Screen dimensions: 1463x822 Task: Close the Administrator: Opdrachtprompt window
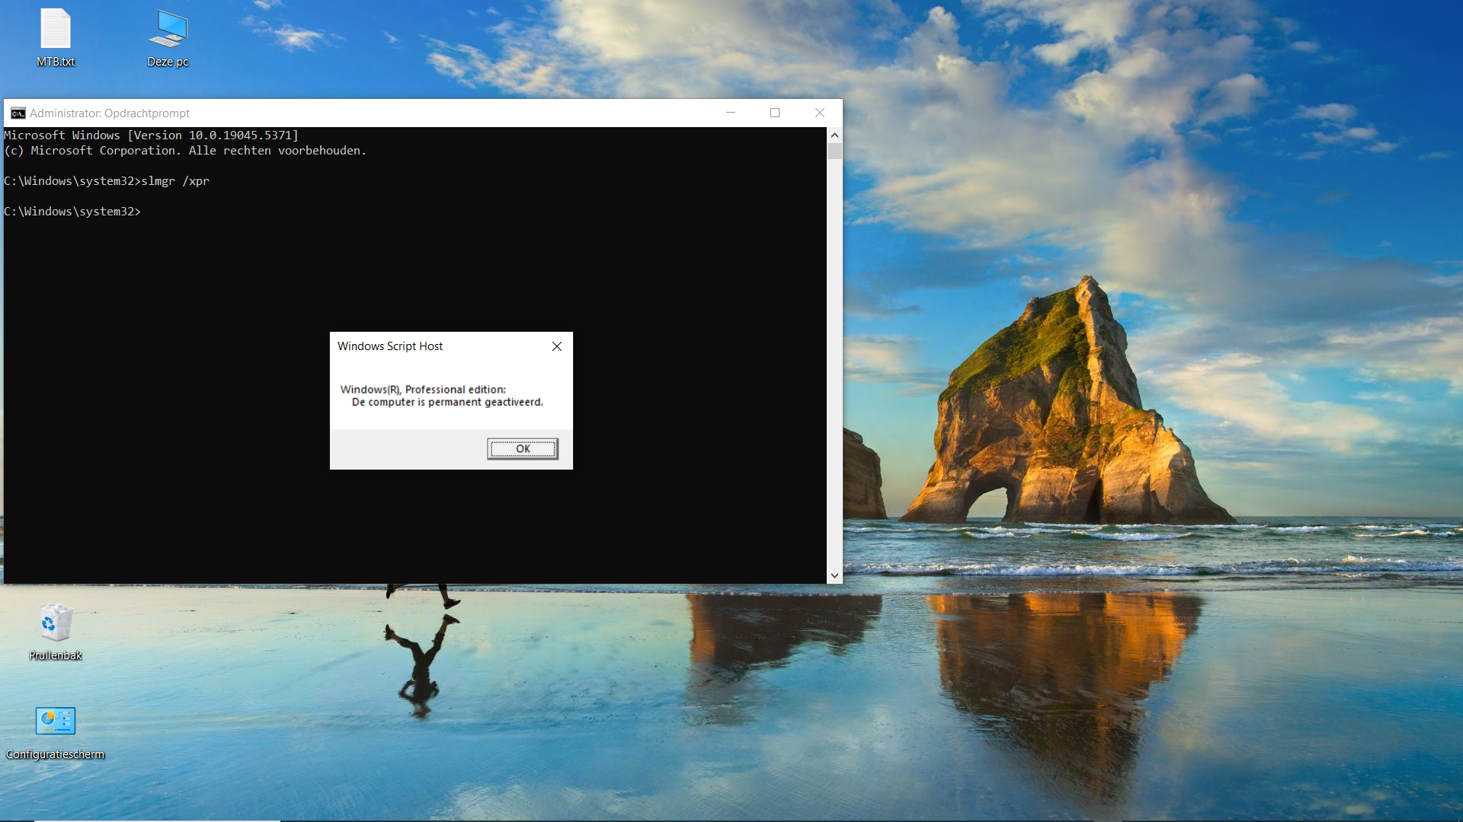click(x=820, y=113)
